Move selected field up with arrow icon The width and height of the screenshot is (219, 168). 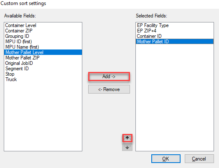tap(127, 138)
